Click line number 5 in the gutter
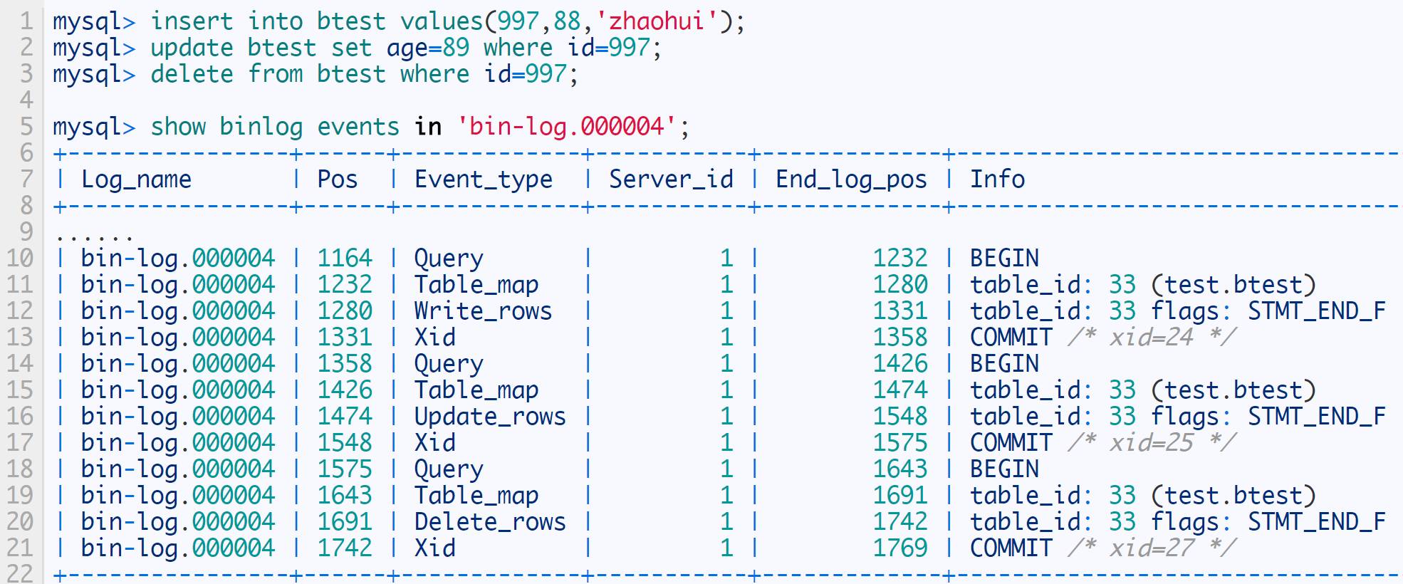The height and width of the screenshot is (584, 1403). pyautogui.click(x=26, y=127)
